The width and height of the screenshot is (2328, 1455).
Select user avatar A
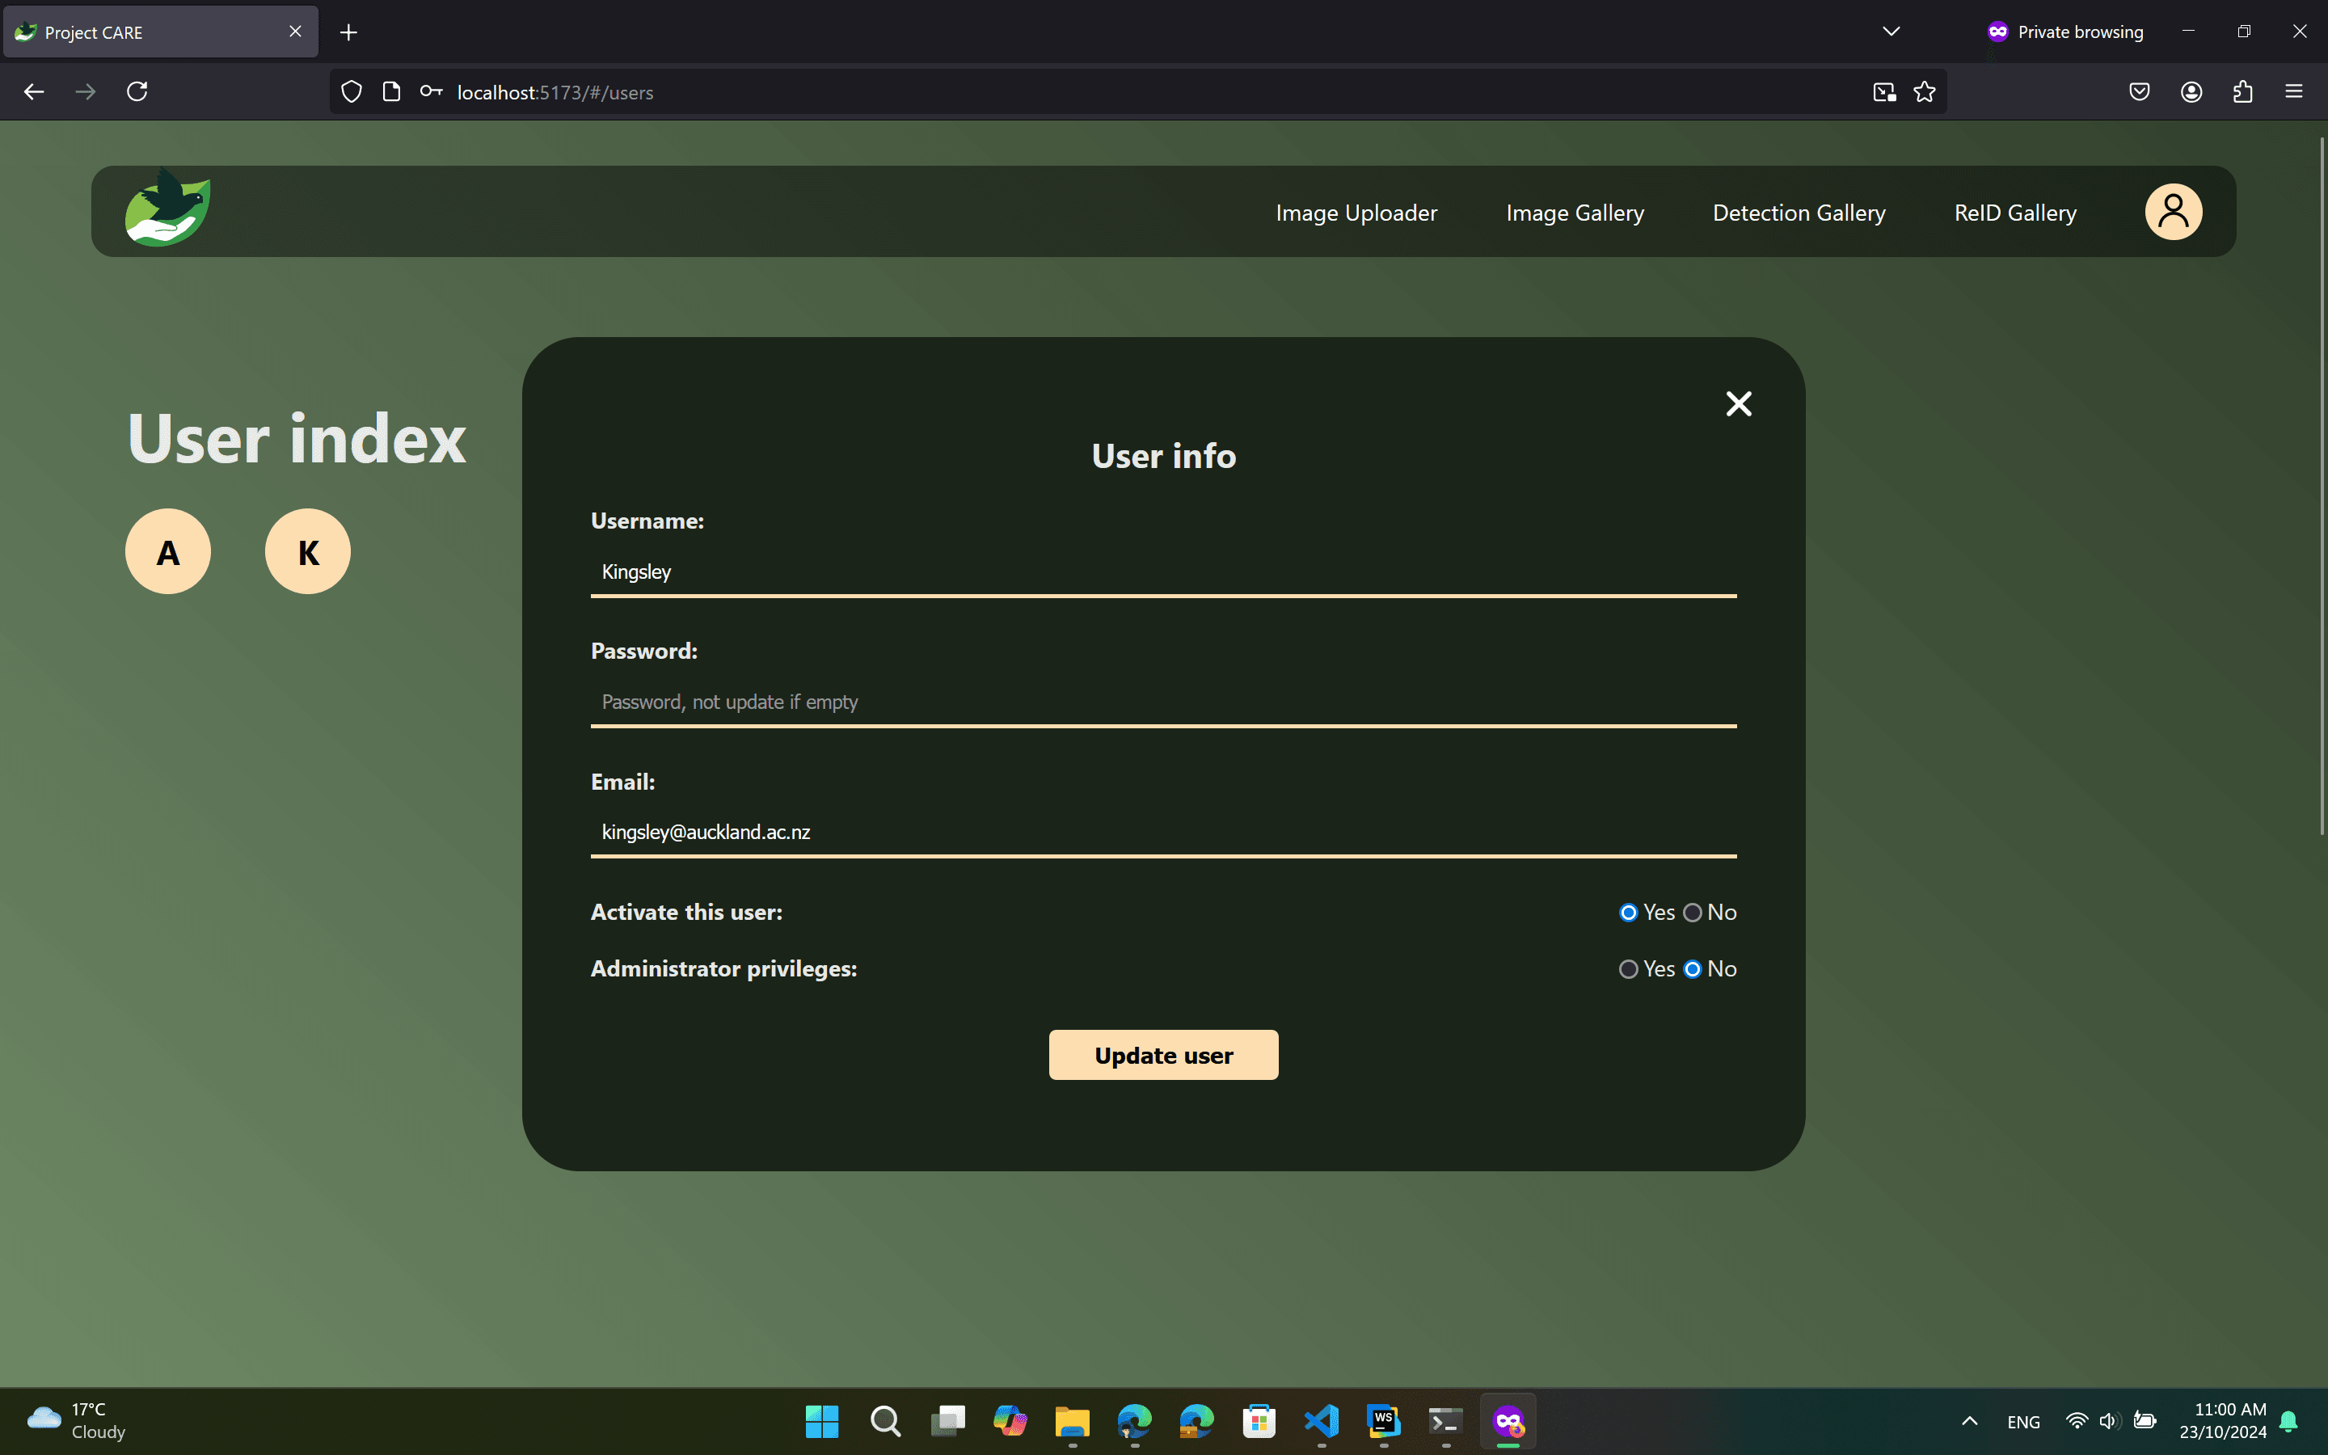click(x=168, y=551)
